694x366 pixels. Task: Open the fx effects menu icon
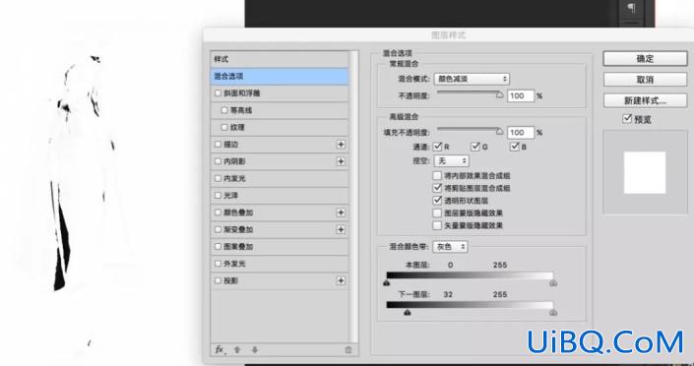220,349
